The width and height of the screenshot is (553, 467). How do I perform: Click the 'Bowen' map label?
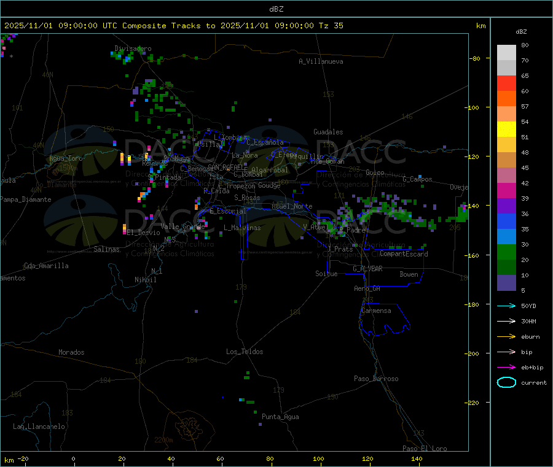coord(409,274)
